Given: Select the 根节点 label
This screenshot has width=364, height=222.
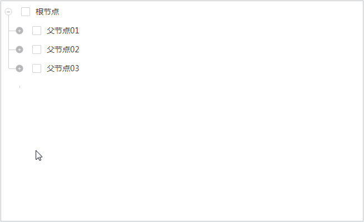Looking at the screenshot, I should point(47,12).
